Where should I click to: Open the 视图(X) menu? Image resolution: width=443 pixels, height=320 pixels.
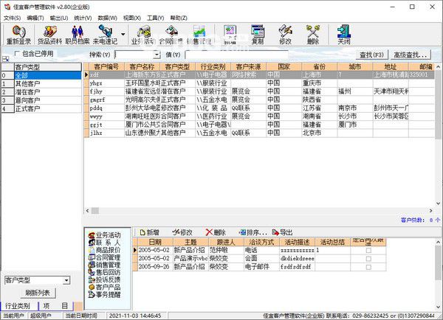[132, 18]
